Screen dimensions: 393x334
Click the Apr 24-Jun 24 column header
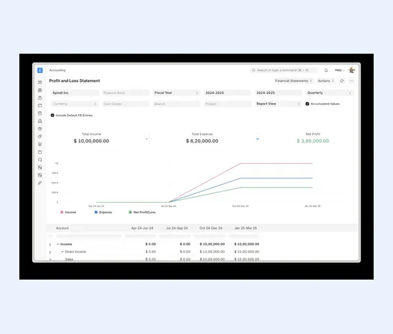pos(142,228)
